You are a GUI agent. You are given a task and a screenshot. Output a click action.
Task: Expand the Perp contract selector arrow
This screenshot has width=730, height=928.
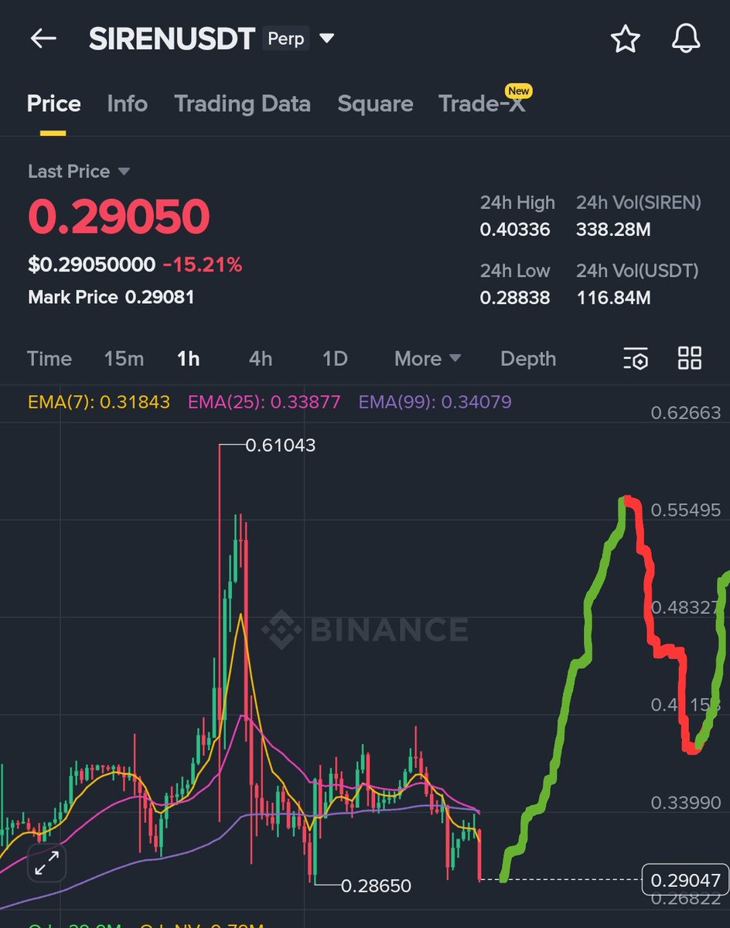326,39
